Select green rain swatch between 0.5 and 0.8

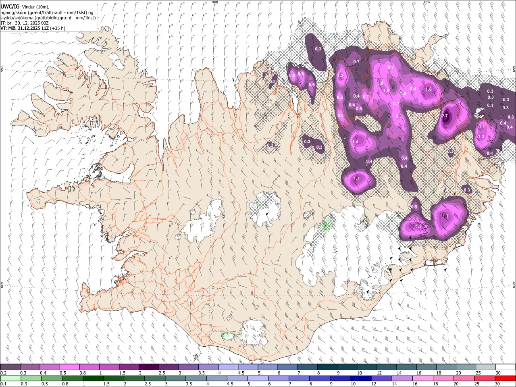(x=52, y=378)
